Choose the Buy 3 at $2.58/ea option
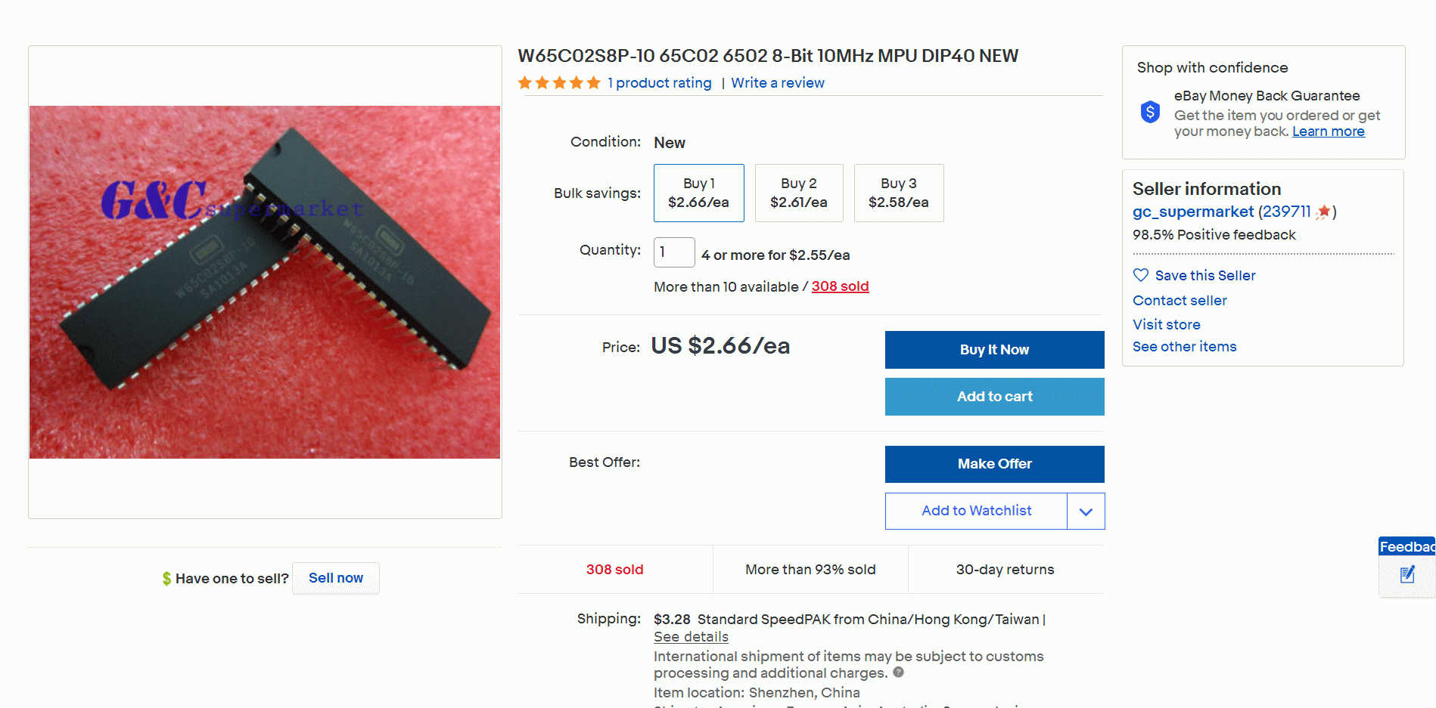Screen dimensions: 1436x708 point(898,193)
